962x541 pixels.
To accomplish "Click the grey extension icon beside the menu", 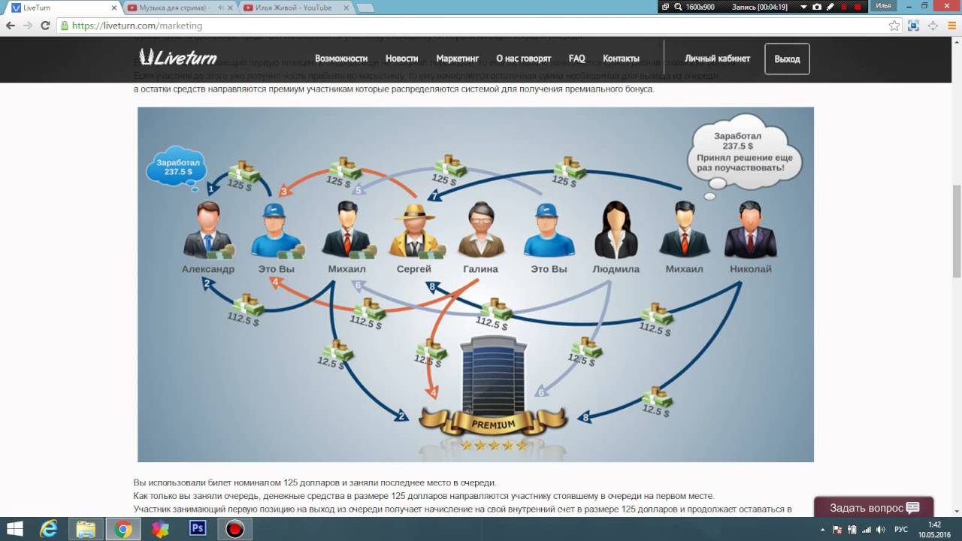I will tap(933, 25).
